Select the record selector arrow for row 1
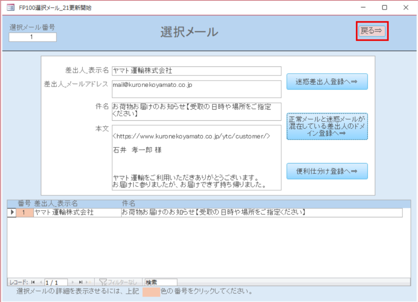Viewport: 418px width, 302px height. click(x=11, y=213)
